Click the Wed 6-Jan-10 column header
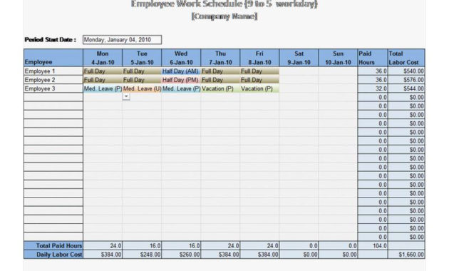 tap(181, 58)
